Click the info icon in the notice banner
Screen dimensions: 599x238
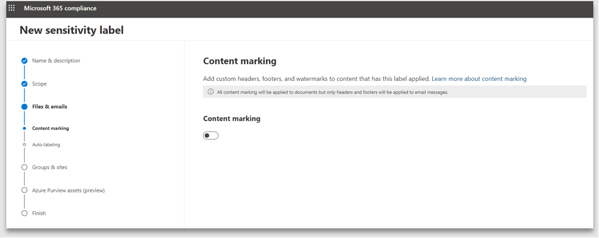[x=211, y=92]
